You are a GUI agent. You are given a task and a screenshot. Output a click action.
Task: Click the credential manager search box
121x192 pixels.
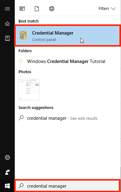click(x=67, y=186)
